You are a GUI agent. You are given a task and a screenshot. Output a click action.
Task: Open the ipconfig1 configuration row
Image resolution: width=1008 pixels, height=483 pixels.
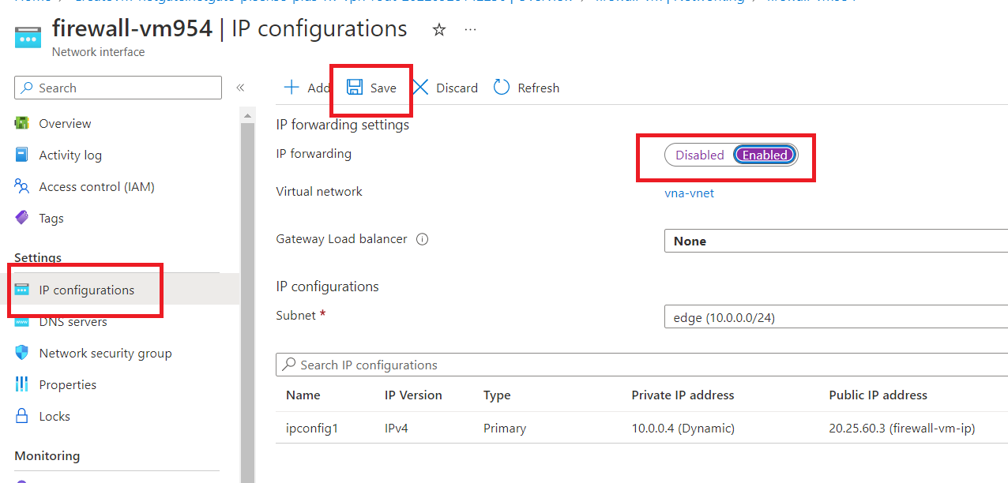click(312, 429)
